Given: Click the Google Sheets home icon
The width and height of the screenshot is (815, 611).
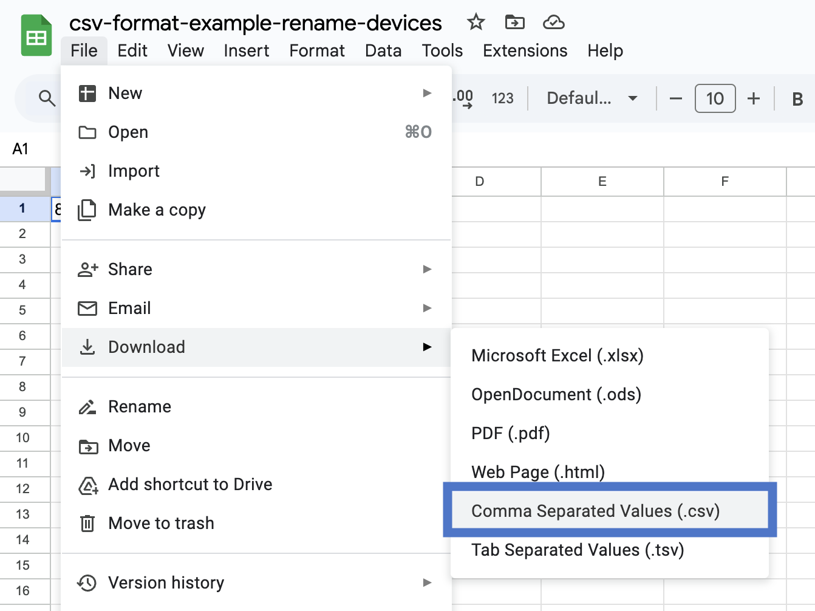Looking at the screenshot, I should (x=36, y=36).
